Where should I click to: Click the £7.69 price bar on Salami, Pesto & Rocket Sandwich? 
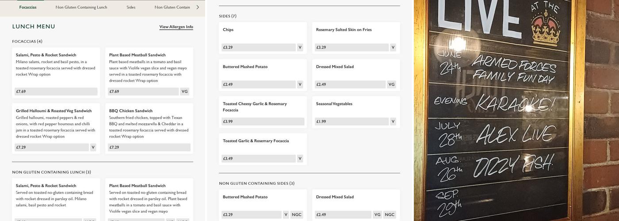[x=56, y=91]
